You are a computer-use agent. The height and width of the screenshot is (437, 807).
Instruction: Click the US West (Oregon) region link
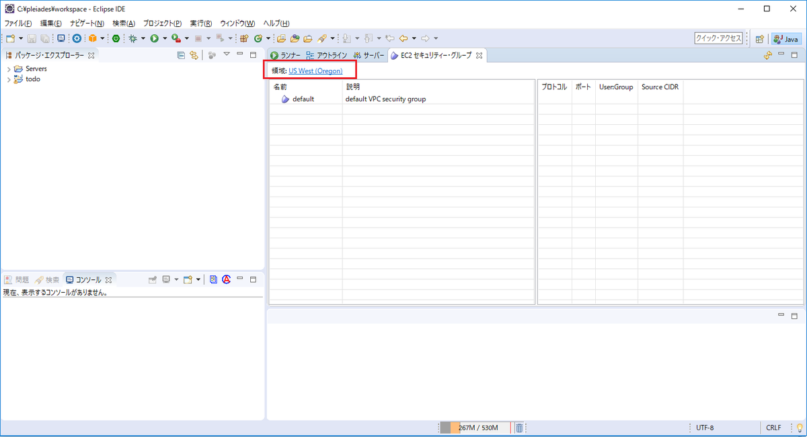pos(315,70)
